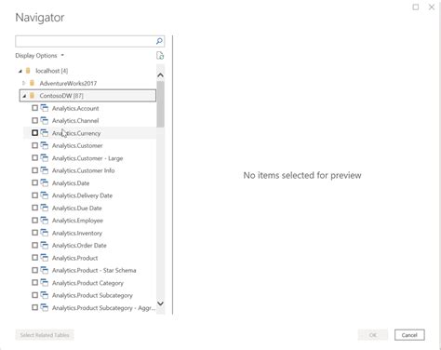Click the Analytics.Customer table icon
The width and height of the screenshot is (441, 350).
45,145
